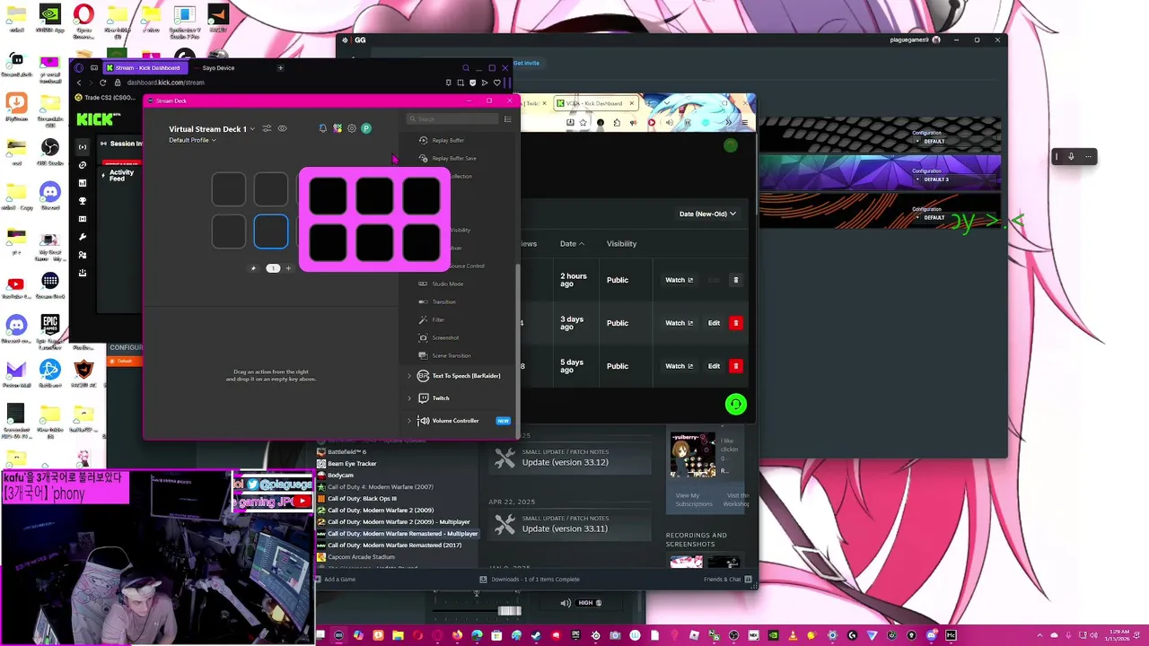
Task: Edit the VOD from 5 days ago
Action: pyautogui.click(x=714, y=366)
